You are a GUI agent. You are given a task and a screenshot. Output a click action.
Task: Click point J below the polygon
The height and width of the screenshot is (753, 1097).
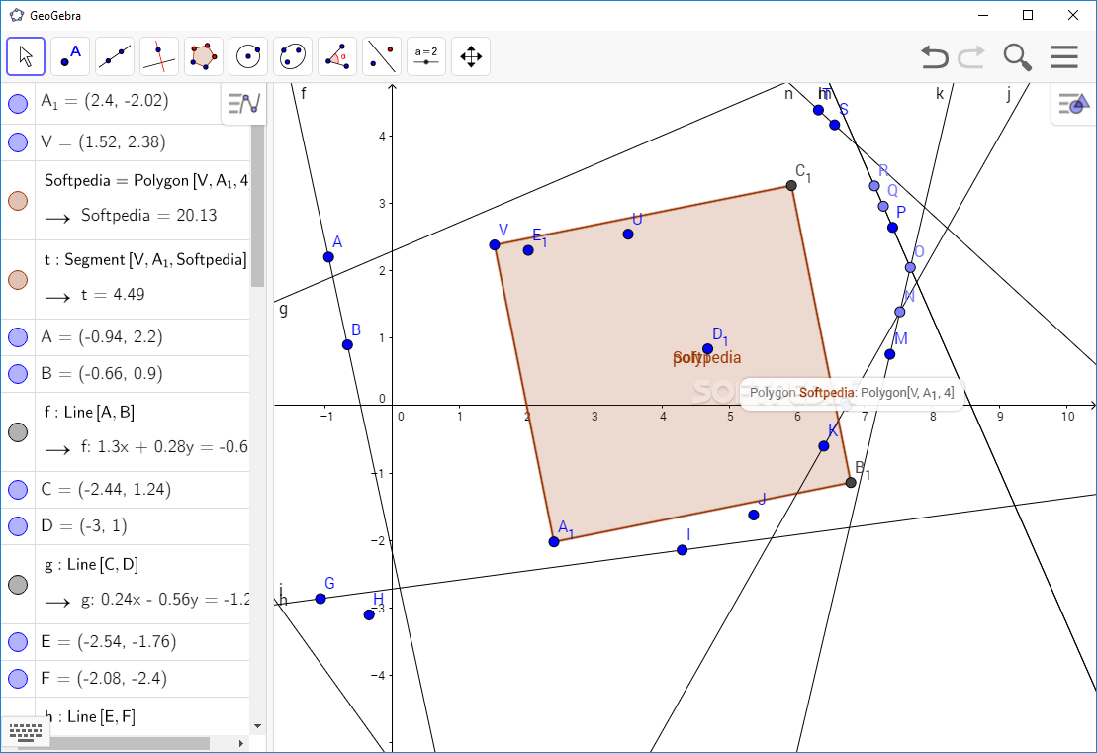point(754,516)
